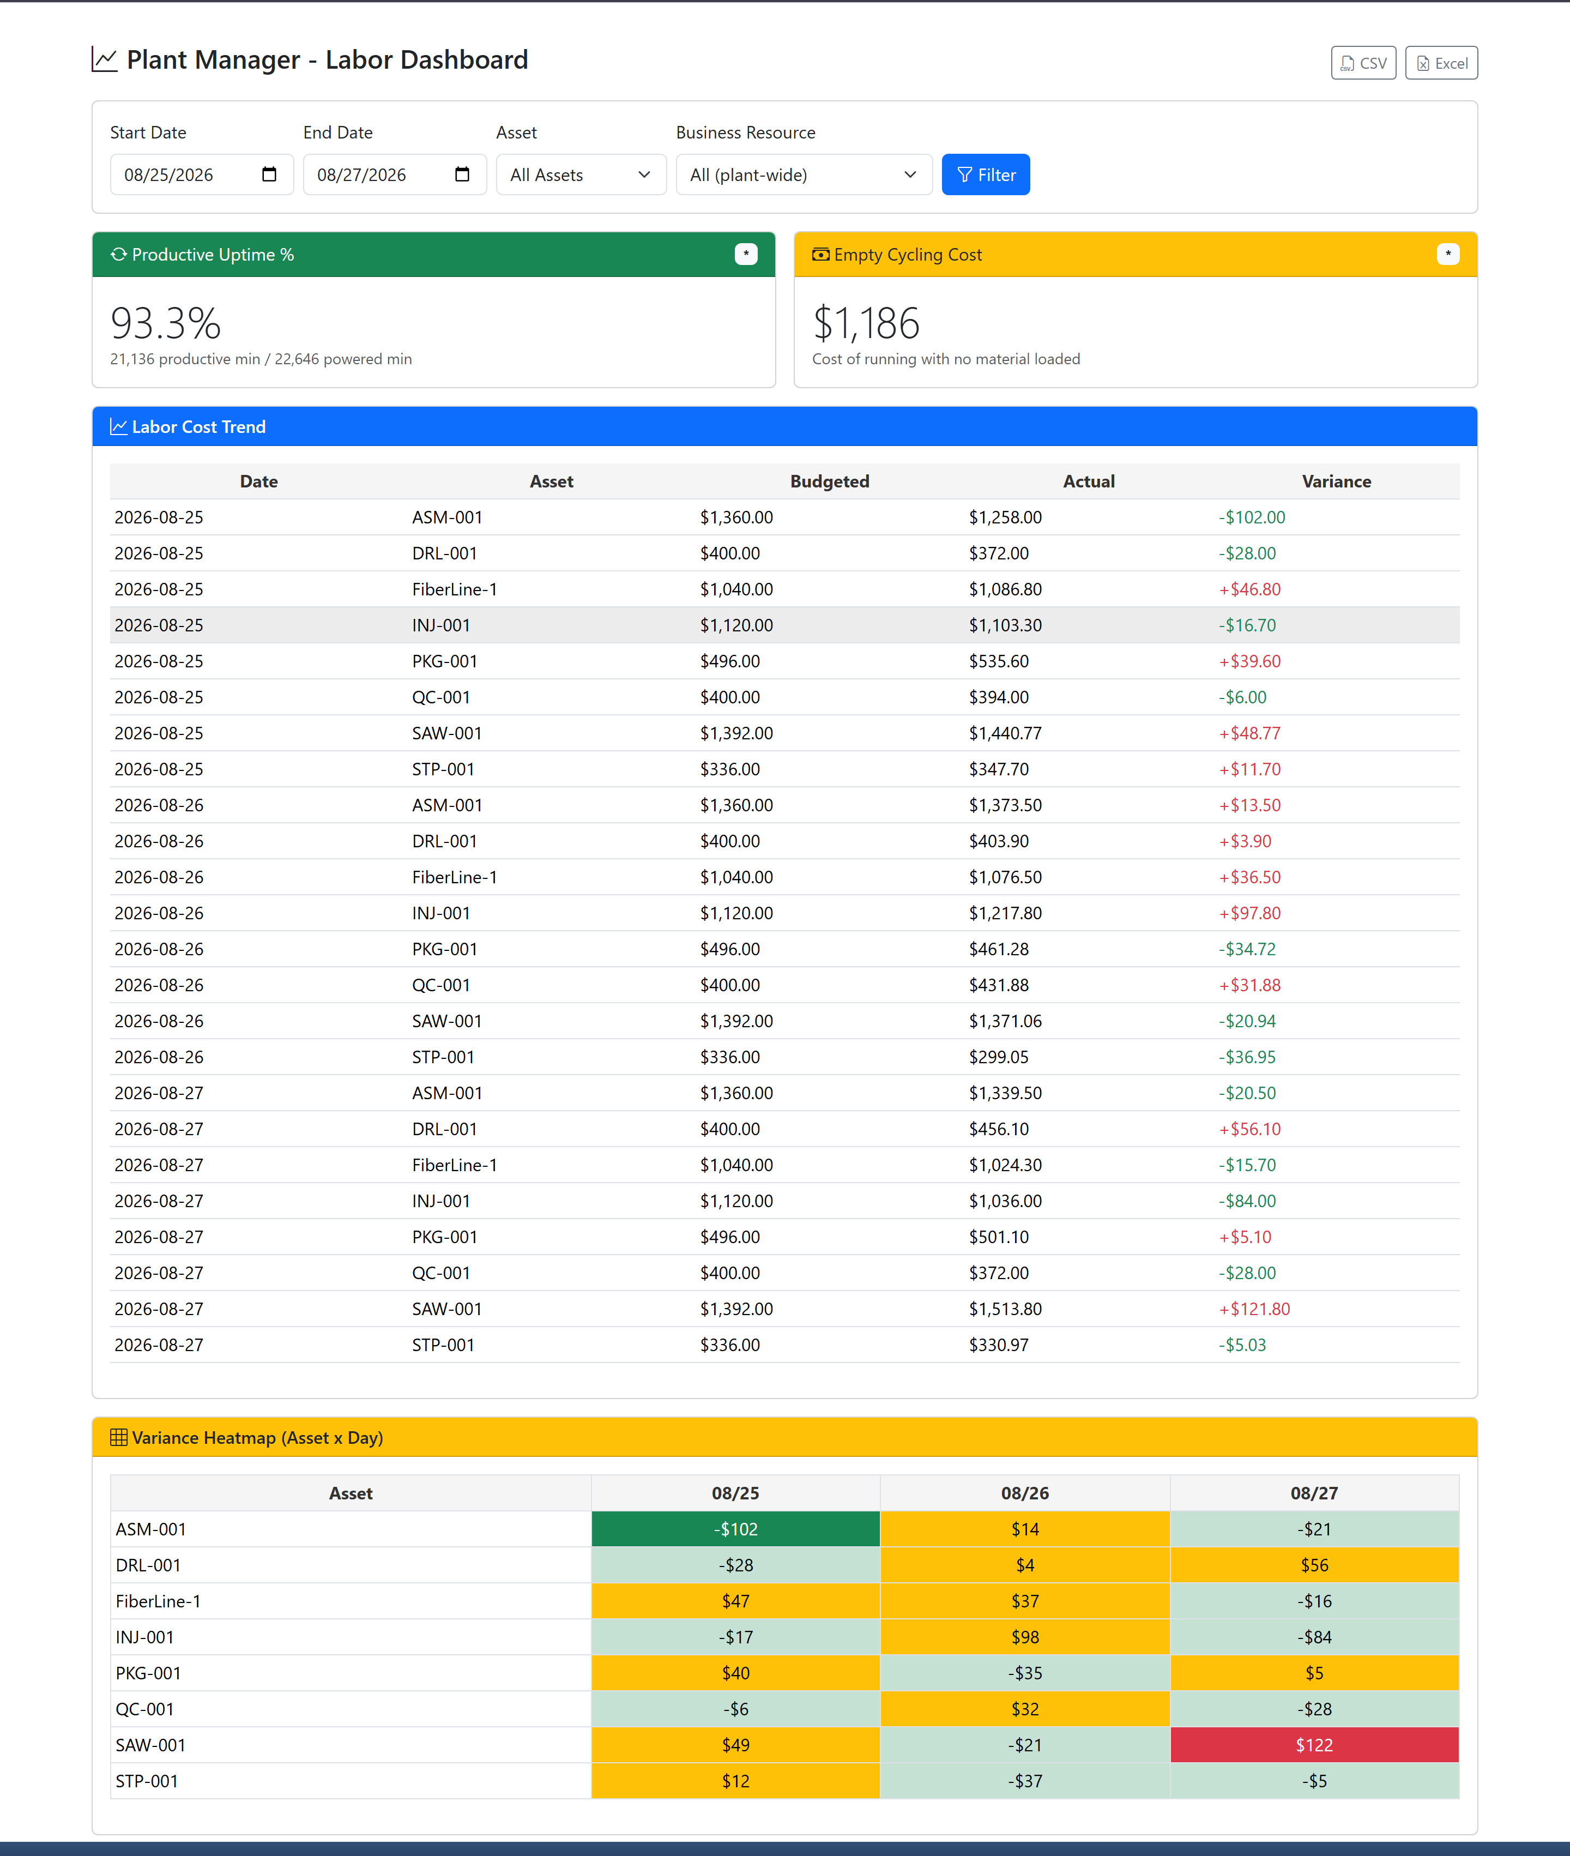Click the Empty Cycling Cost cash icon
This screenshot has width=1570, height=1856.
[x=820, y=255]
